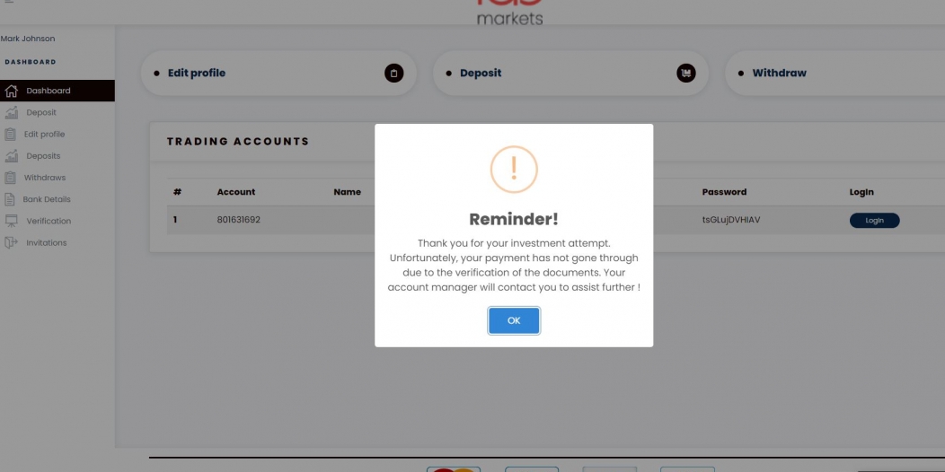Select the Invitations sidebar entry

coord(47,242)
